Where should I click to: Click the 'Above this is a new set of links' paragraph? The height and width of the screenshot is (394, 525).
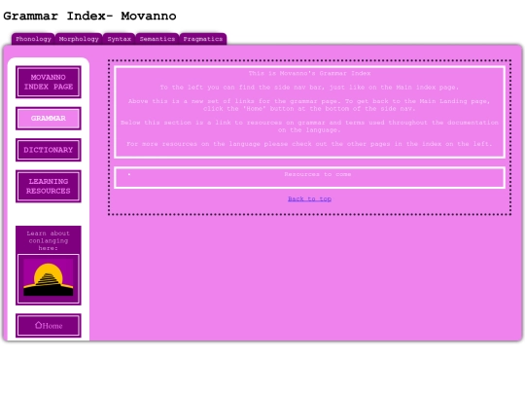(x=309, y=104)
